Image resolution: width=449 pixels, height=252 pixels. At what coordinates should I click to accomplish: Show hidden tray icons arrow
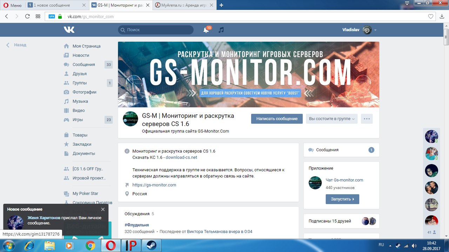tap(390, 246)
